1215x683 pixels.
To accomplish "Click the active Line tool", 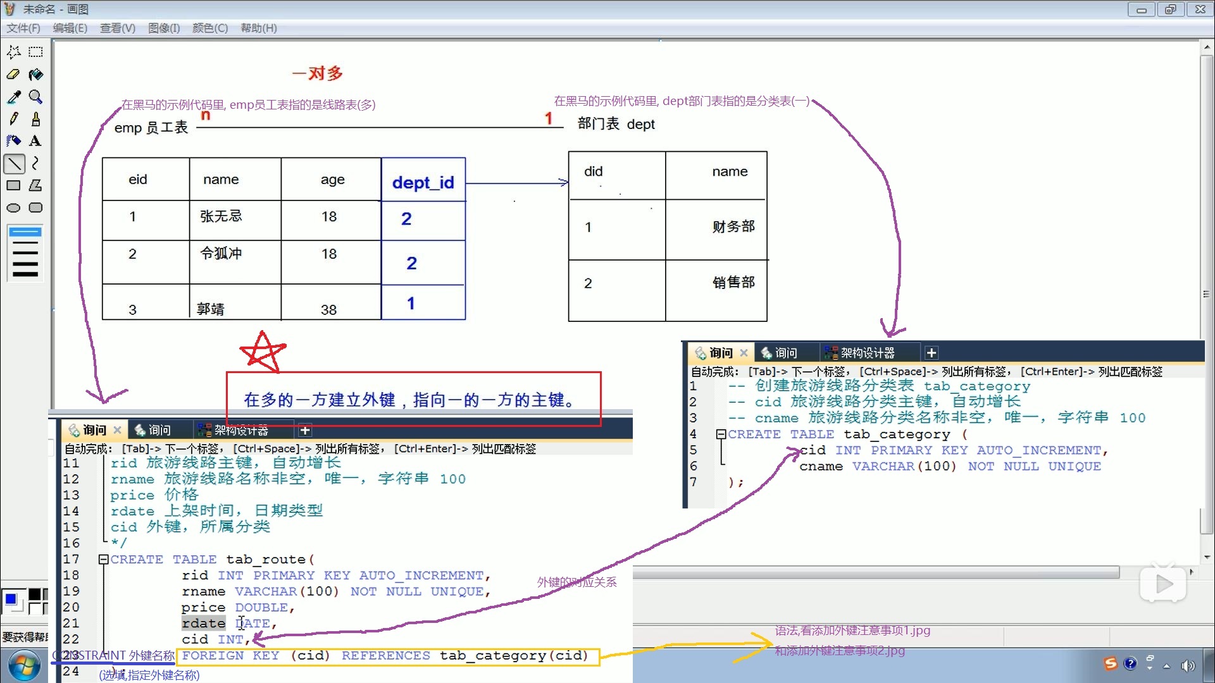I will [14, 164].
